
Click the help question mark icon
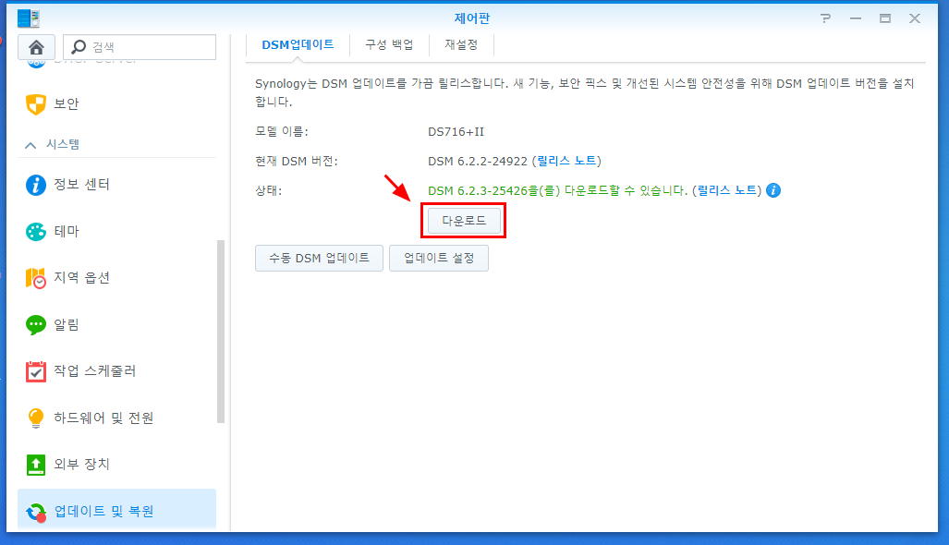coord(825,18)
